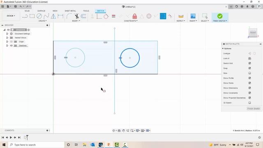Screen dimensions: 263x148
Task: Toggle Show Points checkbox
Action: click(x=249, y=83)
